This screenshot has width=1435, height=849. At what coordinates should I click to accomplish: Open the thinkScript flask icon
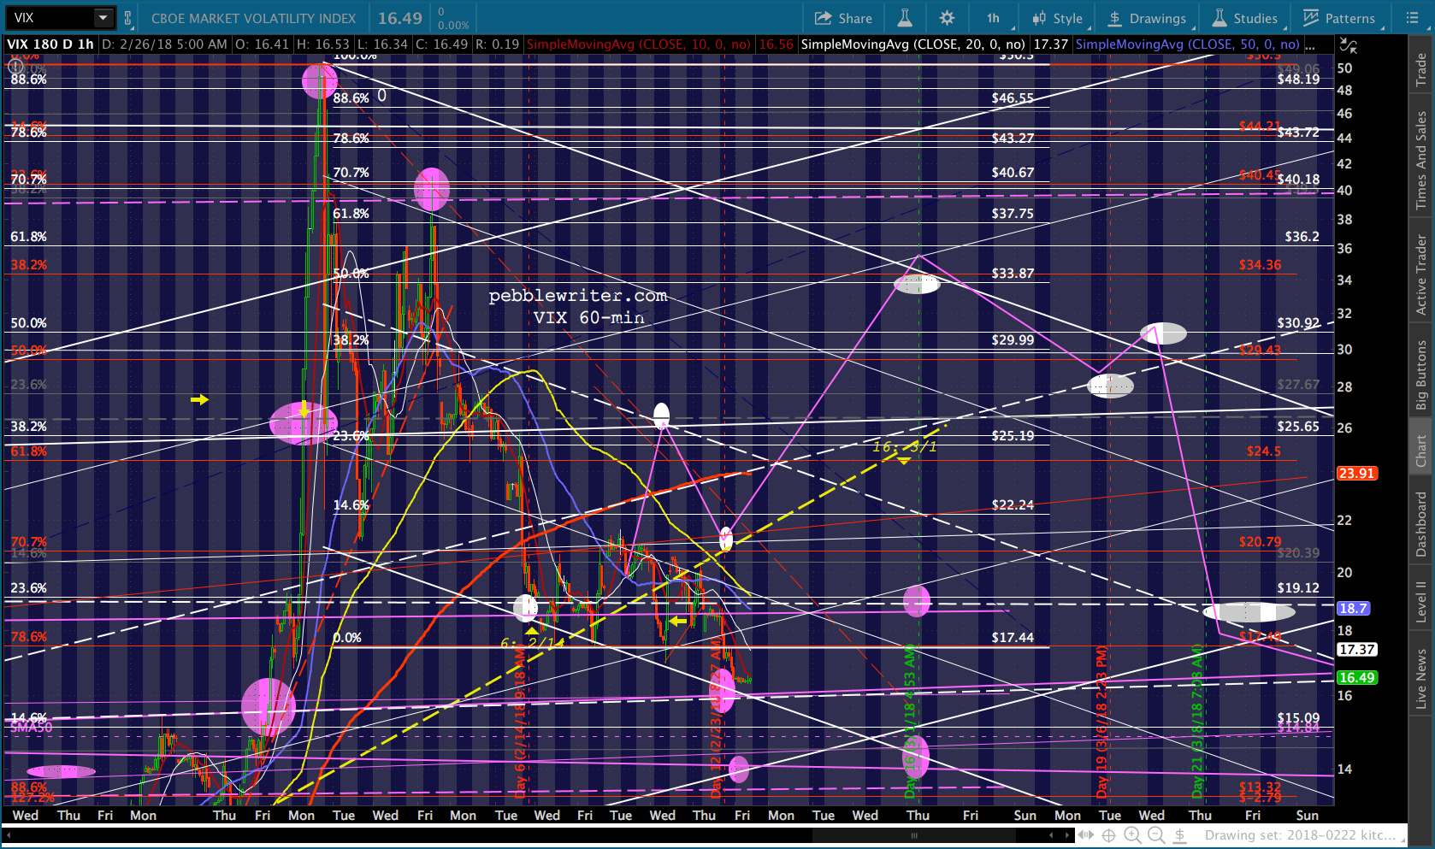click(x=904, y=18)
